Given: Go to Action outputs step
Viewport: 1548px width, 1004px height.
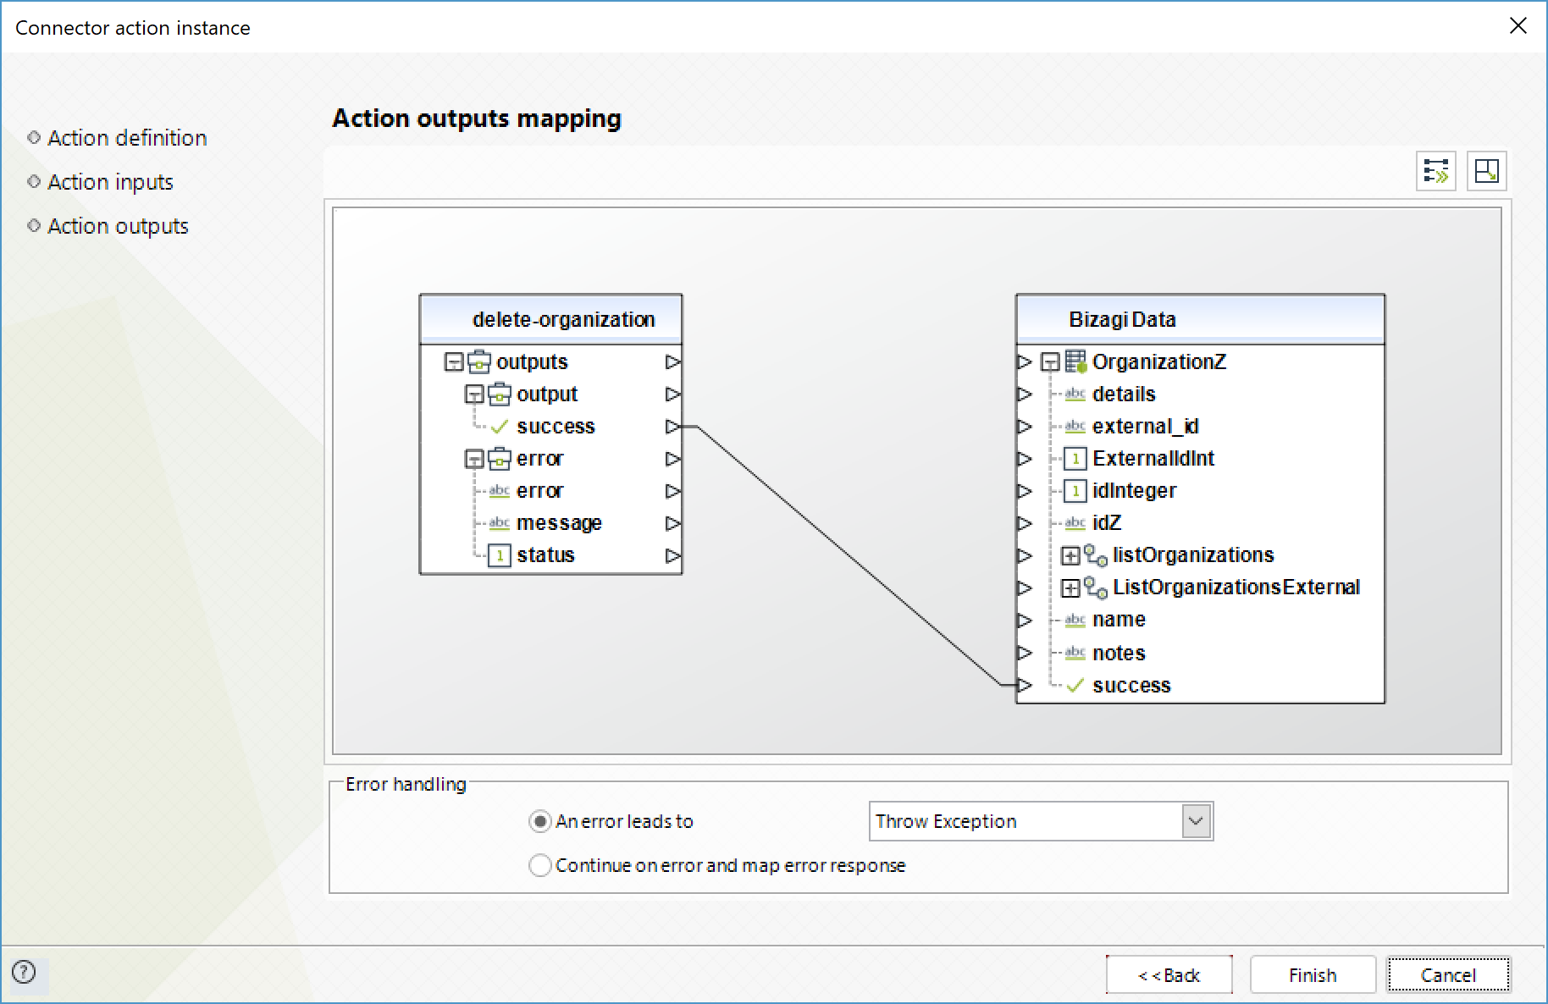Looking at the screenshot, I should coord(118,226).
